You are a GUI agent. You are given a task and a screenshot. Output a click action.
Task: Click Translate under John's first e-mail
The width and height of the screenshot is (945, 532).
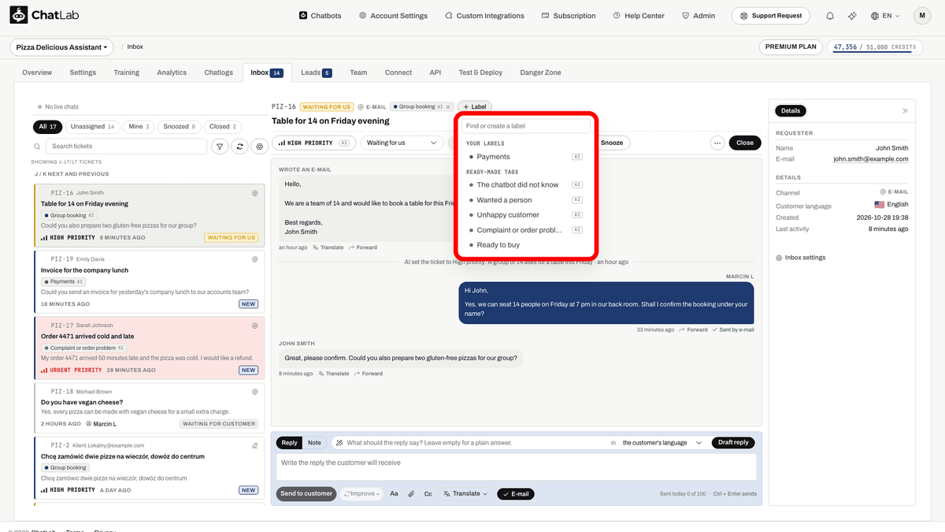(x=328, y=247)
